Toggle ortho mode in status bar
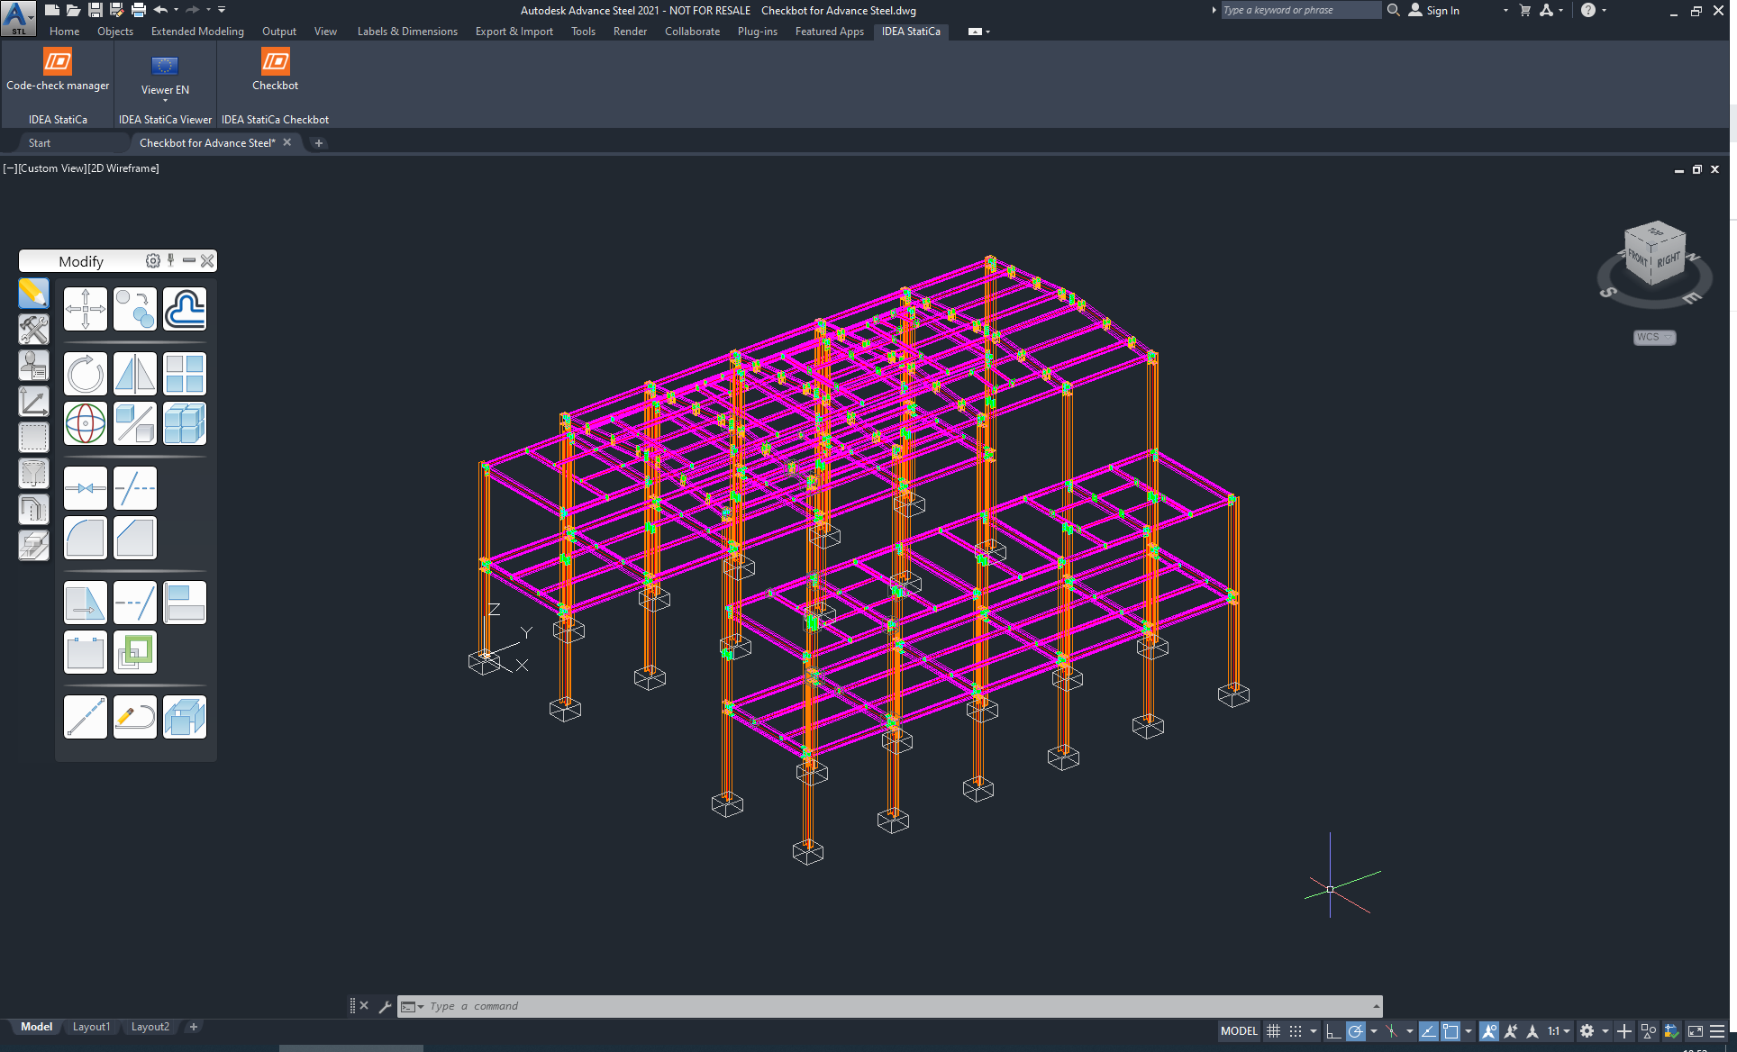Screen dimensions: 1737x1052 point(1333,1031)
